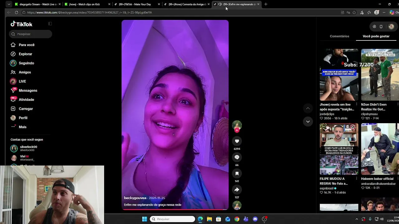
Task: Open the profile avatar in top-right pill
Action: coord(391,27)
